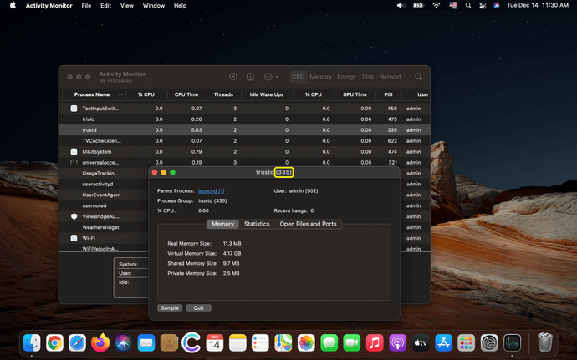Viewport: 577px width, 360px height.
Task: Click the process info toolbar icon
Action: [x=250, y=77]
